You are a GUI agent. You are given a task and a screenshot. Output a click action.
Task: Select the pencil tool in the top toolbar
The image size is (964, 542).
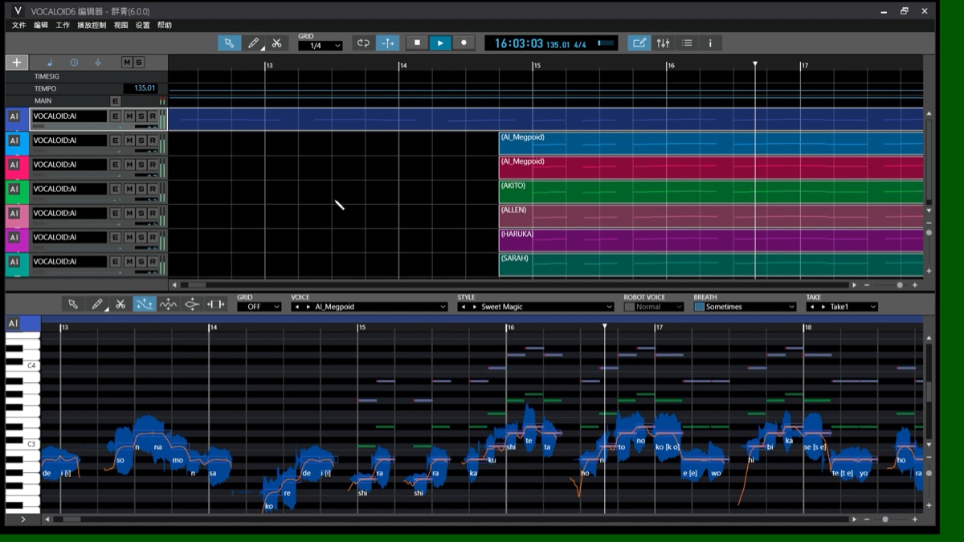[253, 43]
